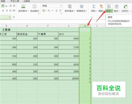Click the decrease indent icon

click(11, 6)
